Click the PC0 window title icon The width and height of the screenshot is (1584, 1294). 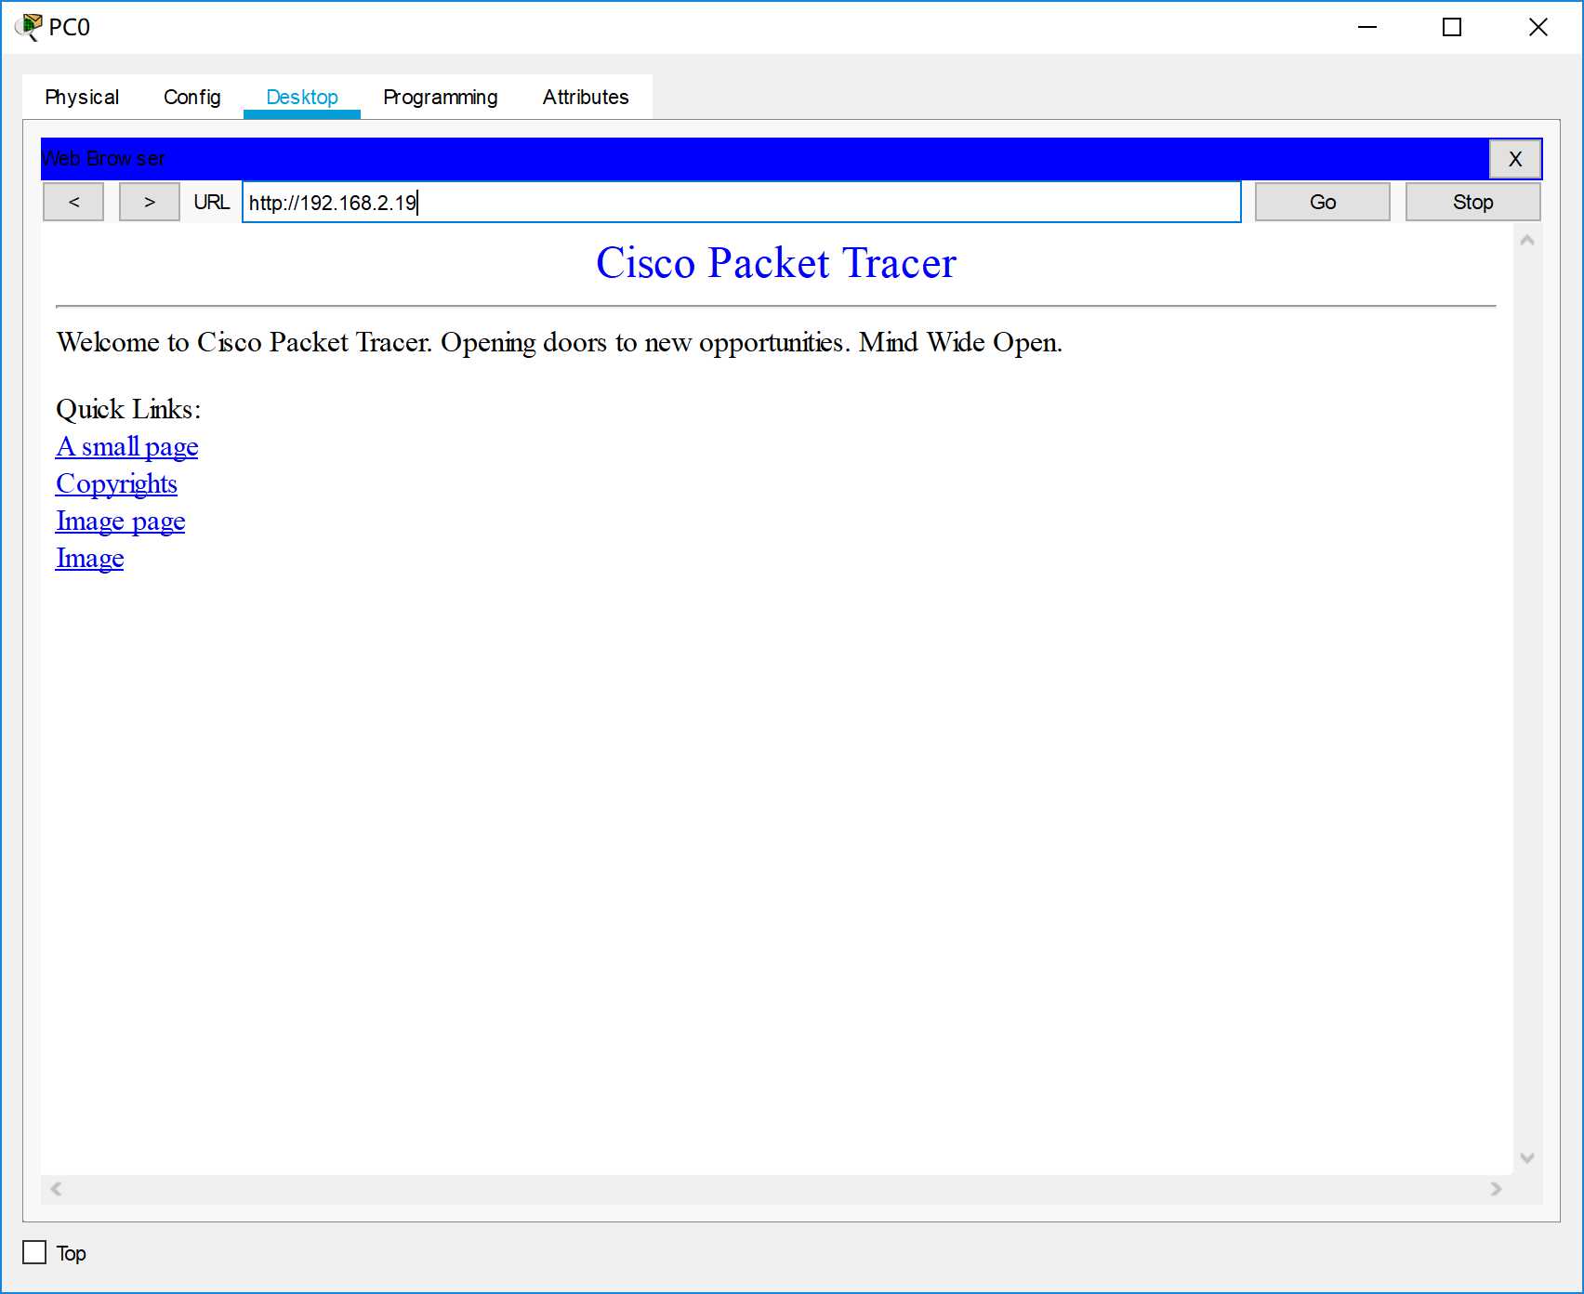[x=29, y=27]
